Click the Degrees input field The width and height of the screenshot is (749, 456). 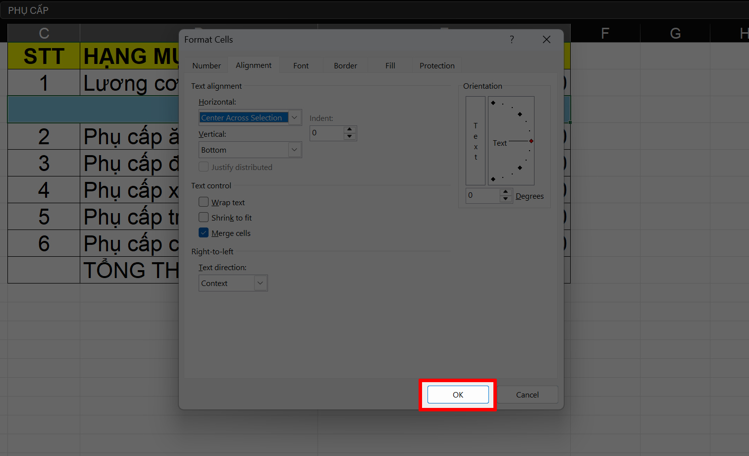click(x=482, y=195)
